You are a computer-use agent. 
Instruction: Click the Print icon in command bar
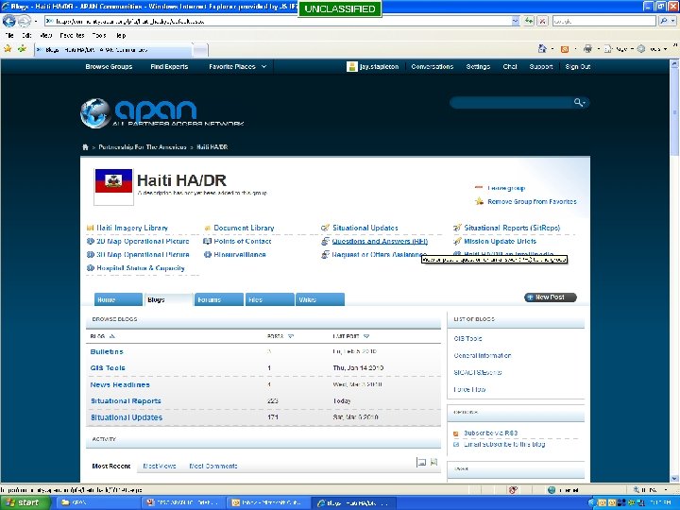click(x=587, y=49)
